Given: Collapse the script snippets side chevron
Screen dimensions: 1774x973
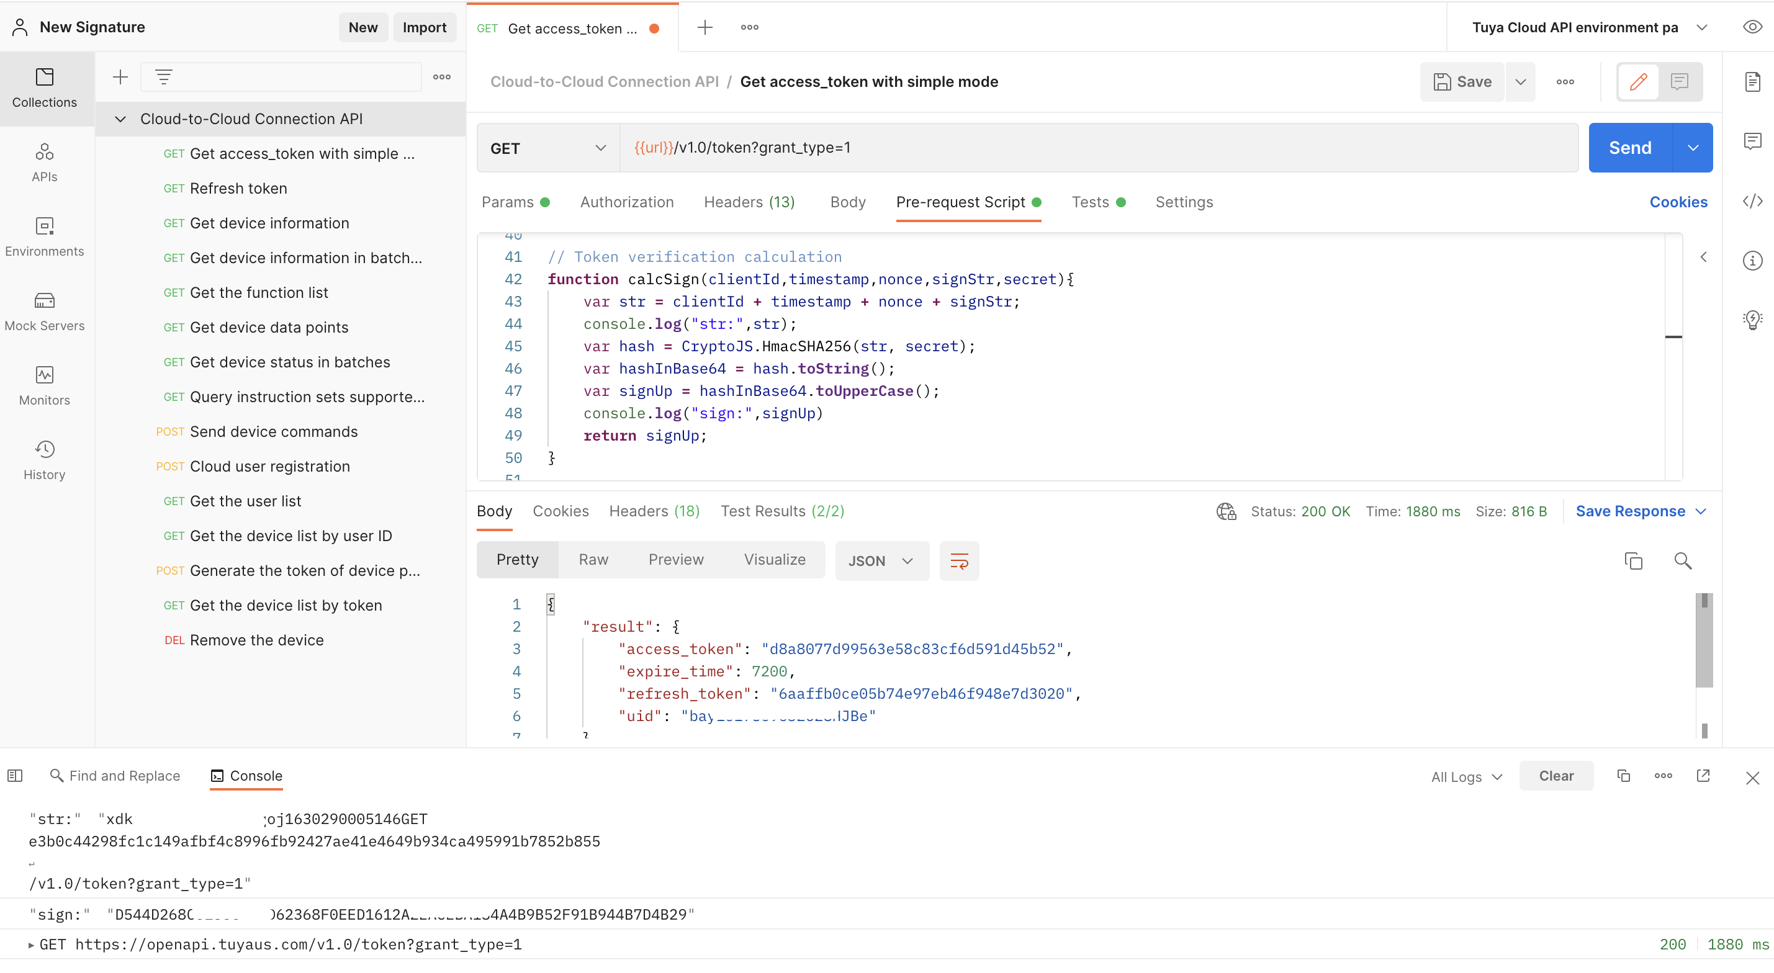Looking at the screenshot, I should [1703, 257].
